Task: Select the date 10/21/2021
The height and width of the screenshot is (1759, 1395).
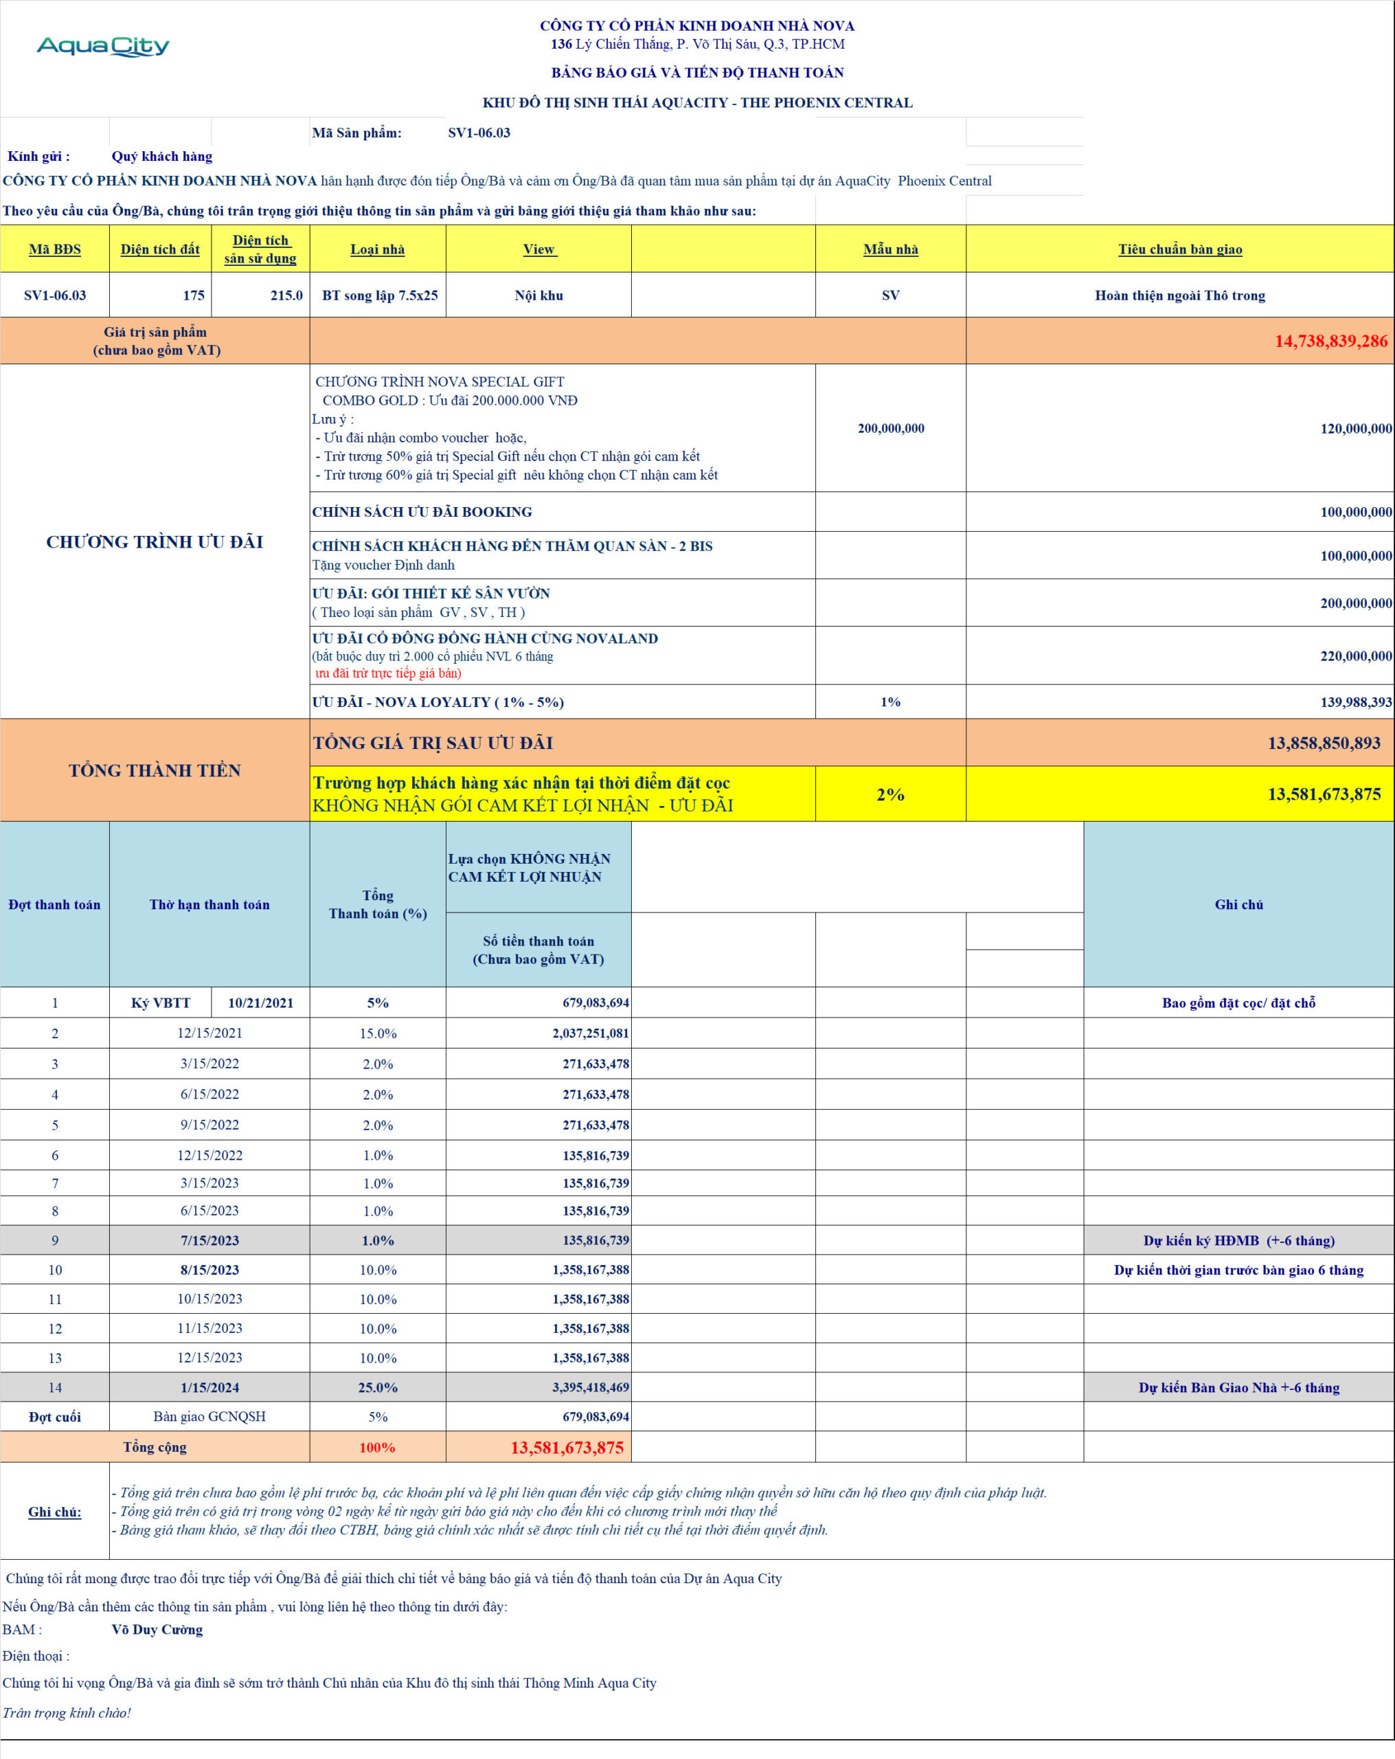Action: (261, 1002)
